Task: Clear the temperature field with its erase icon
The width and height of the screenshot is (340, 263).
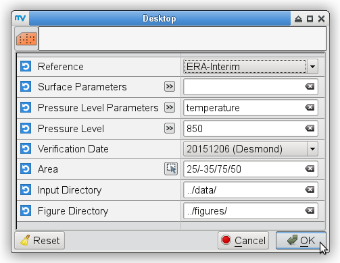Action: 310,107
